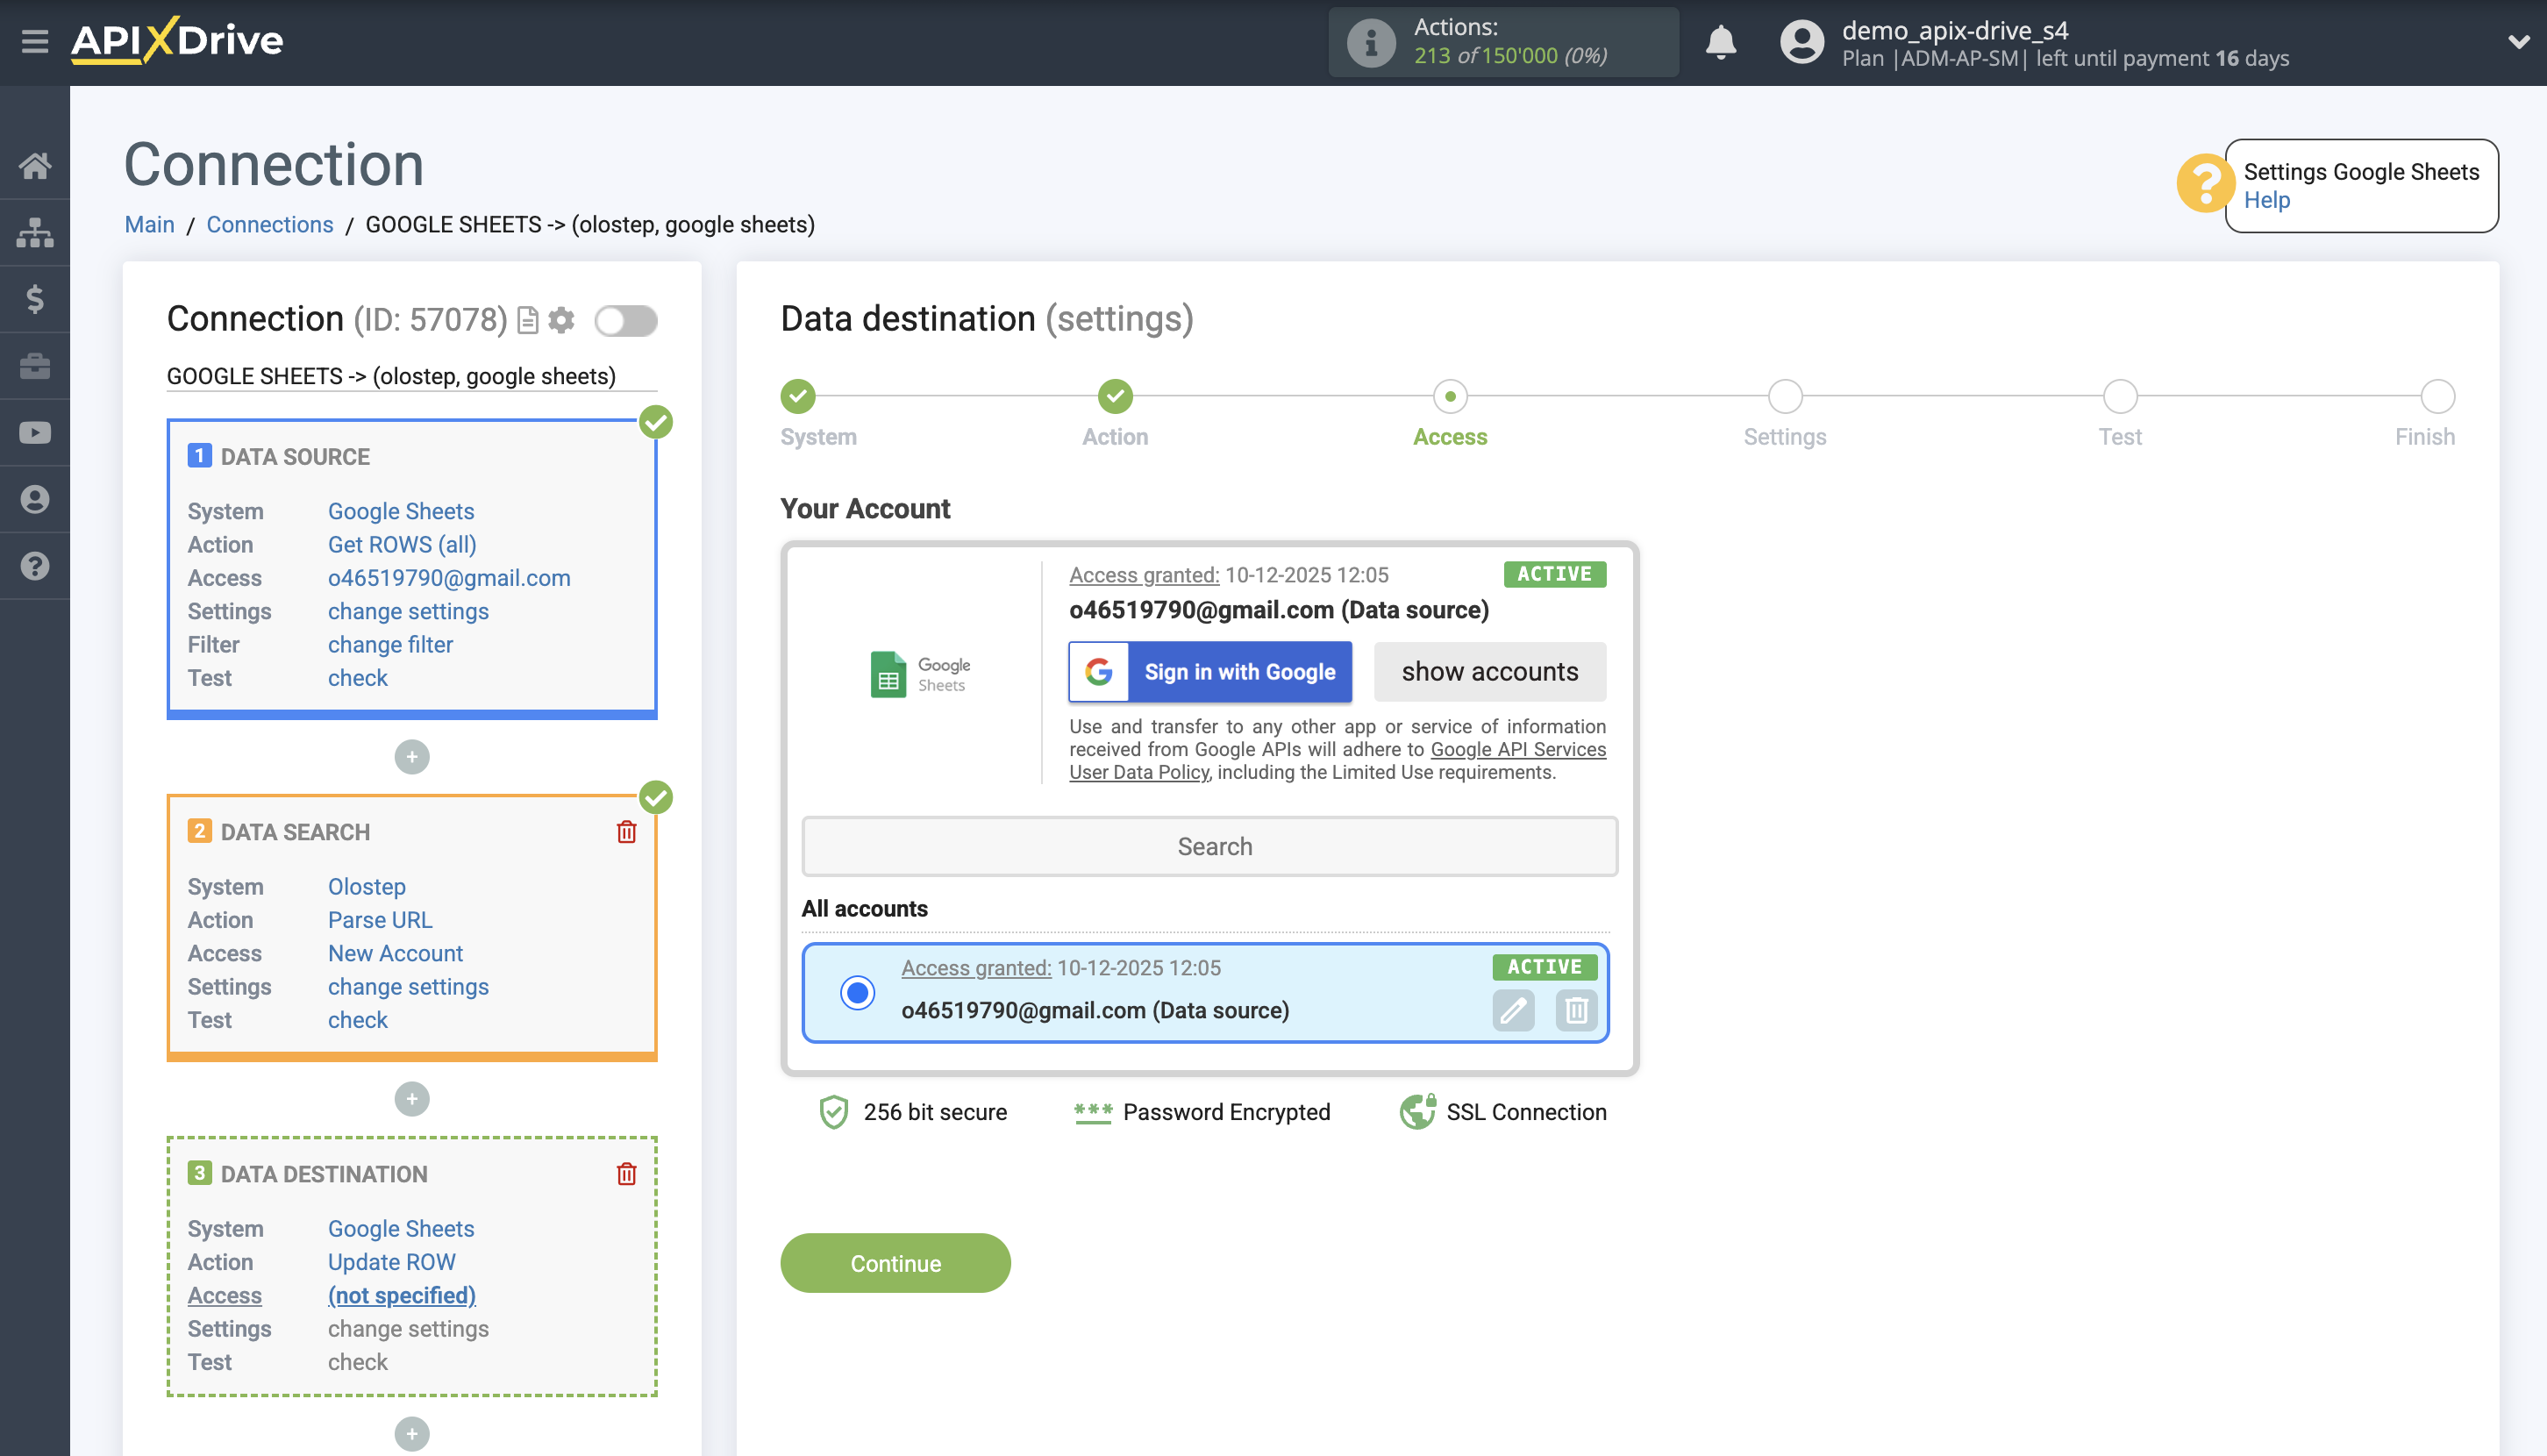The height and width of the screenshot is (1456, 2547).
Task: Open the help question-mark sidebar icon
Action: coord(35,566)
